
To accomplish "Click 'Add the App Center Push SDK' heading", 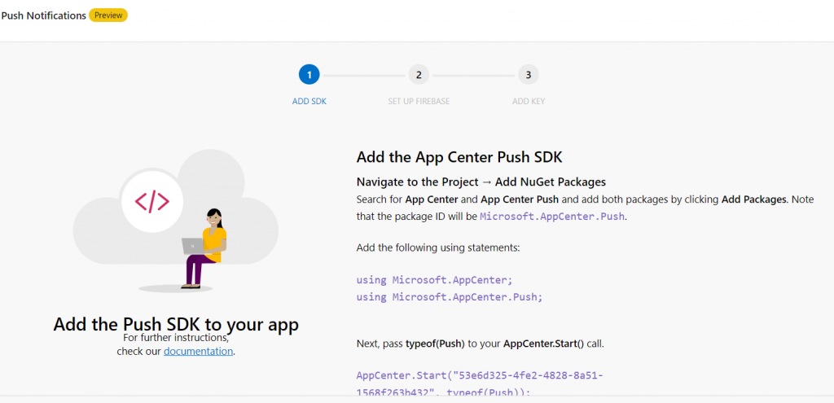I will click(459, 157).
